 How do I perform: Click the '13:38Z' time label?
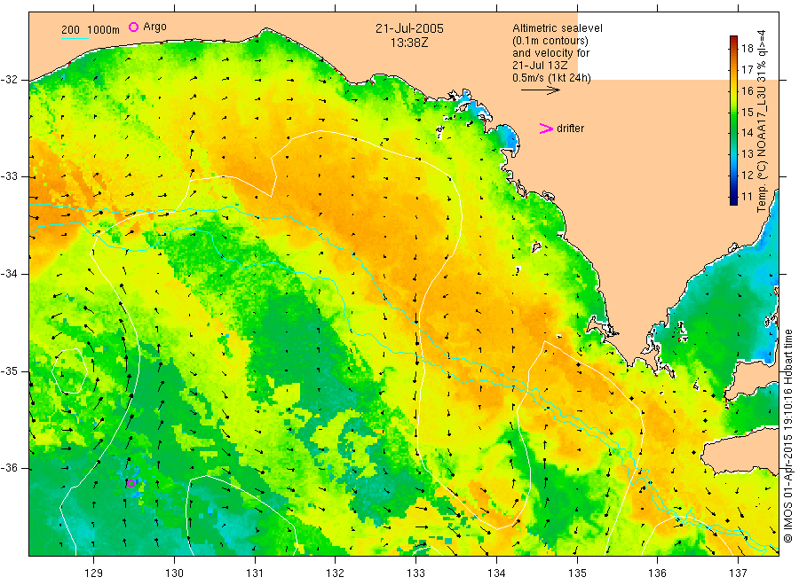(409, 43)
